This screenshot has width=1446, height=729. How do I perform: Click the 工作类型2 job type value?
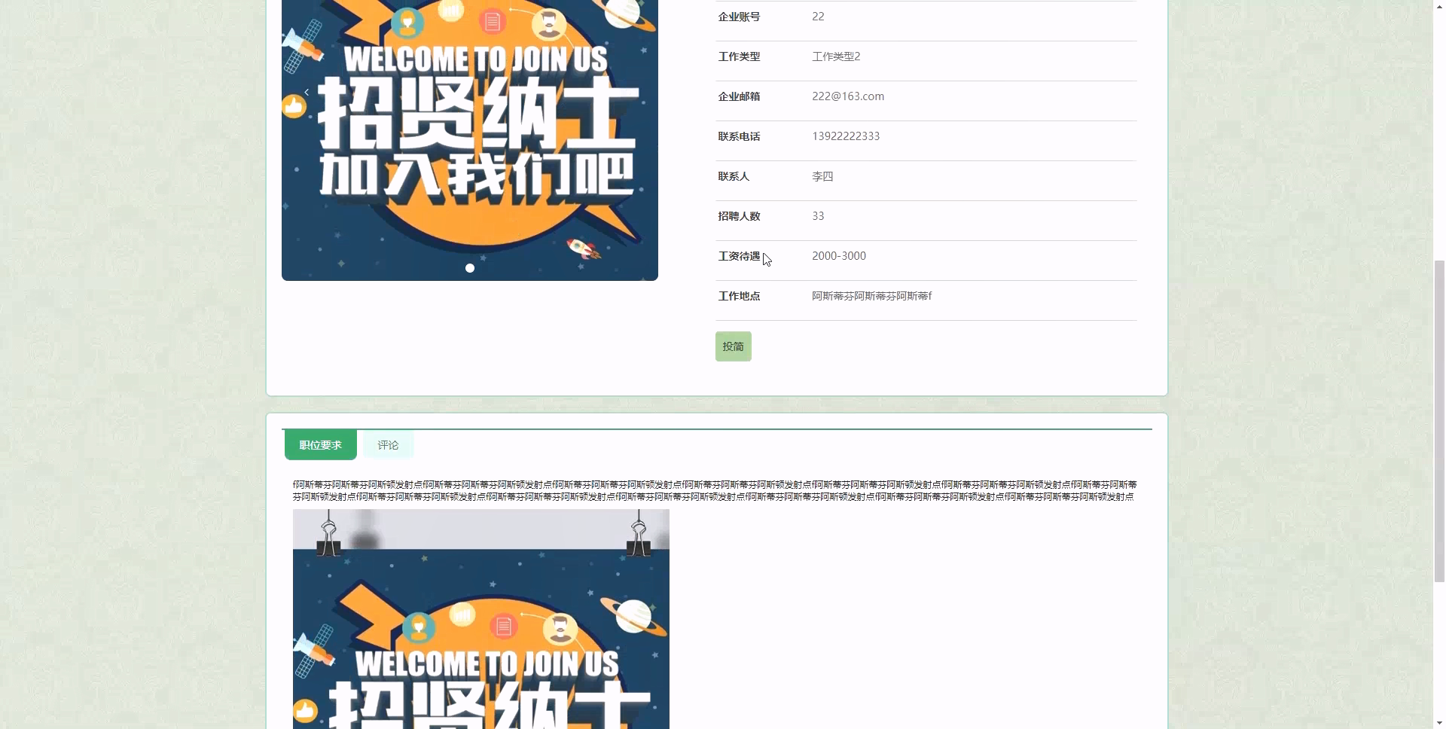pos(836,56)
